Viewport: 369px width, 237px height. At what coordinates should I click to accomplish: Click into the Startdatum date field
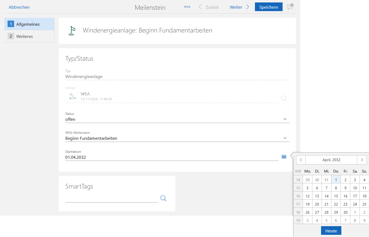tap(171, 157)
